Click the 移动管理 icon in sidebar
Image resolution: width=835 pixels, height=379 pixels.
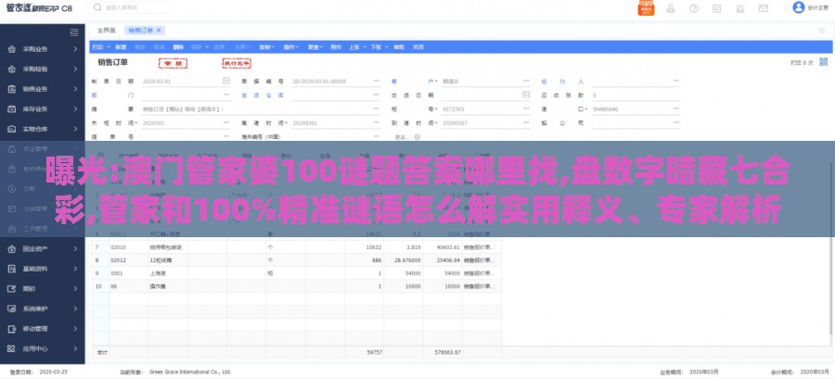tap(11, 329)
